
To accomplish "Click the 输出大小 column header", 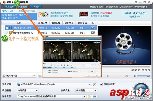I will click(69, 23).
